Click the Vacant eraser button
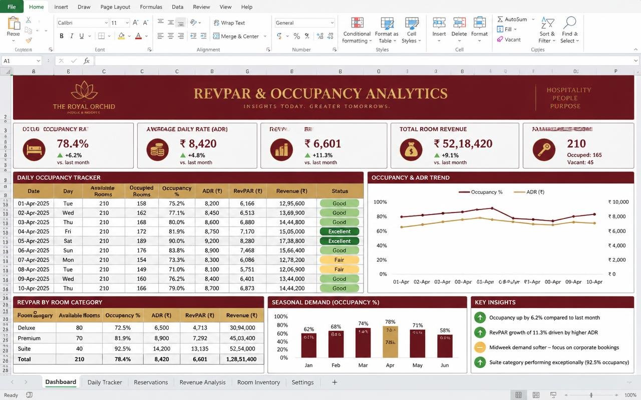 click(x=509, y=39)
